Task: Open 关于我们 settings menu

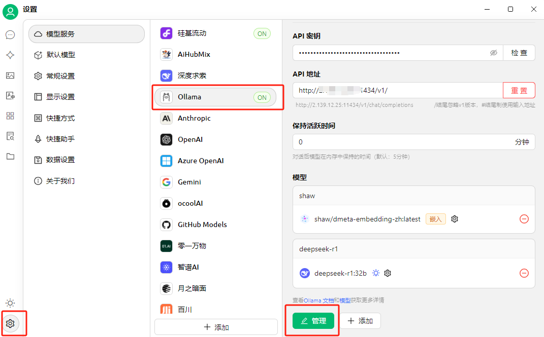Action: pyautogui.click(x=86, y=181)
